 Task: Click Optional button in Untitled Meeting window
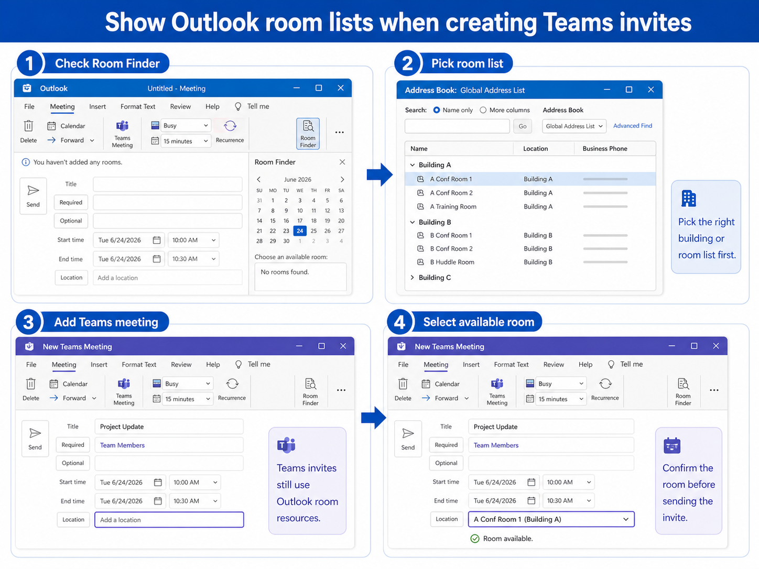71,221
